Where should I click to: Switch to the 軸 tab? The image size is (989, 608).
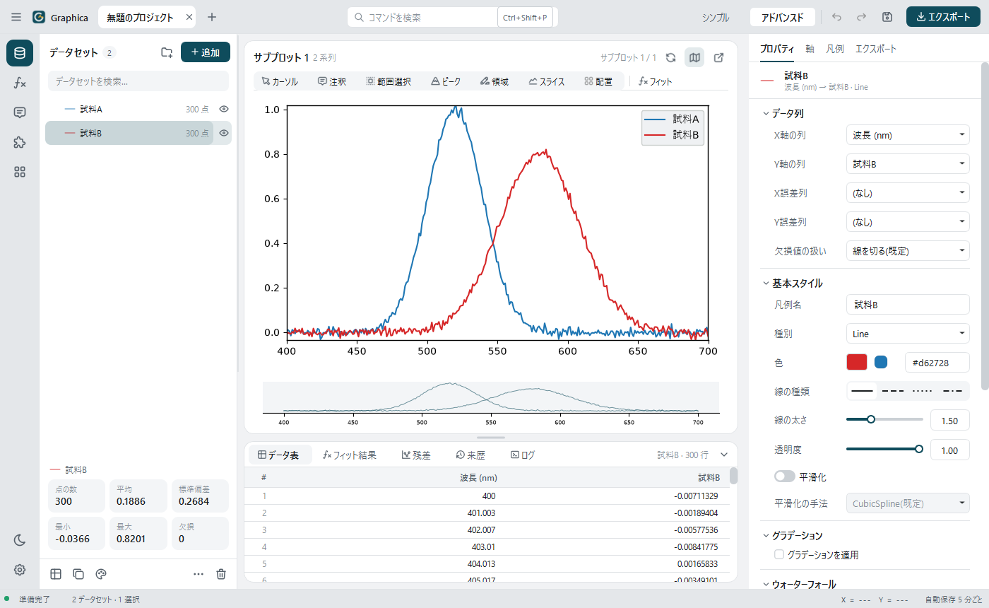tap(810, 49)
